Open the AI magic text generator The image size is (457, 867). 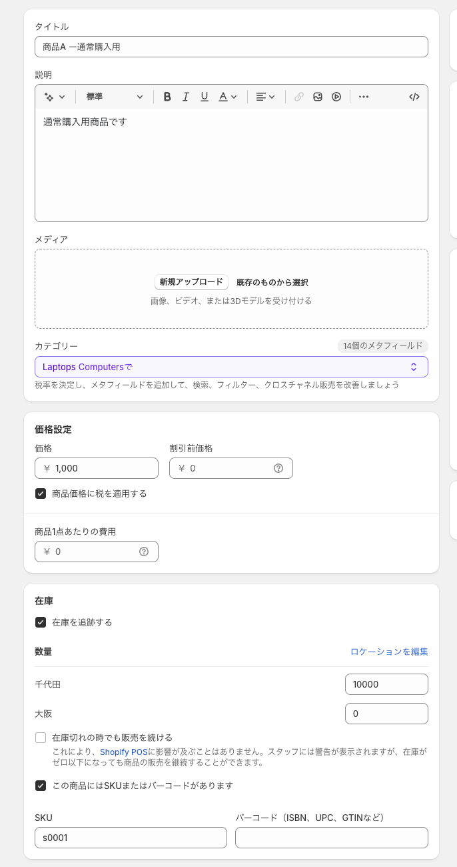(55, 97)
